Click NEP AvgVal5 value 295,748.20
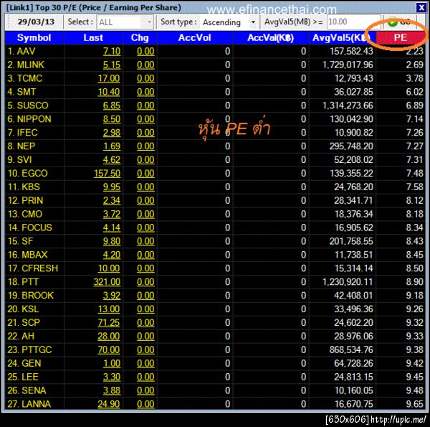430x427 pixels. [351, 146]
